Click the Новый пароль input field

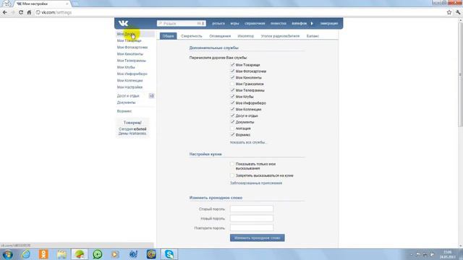pyautogui.click(x=252, y=218)
